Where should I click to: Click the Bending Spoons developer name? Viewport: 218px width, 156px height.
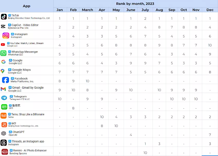click(x=18, y=153)
